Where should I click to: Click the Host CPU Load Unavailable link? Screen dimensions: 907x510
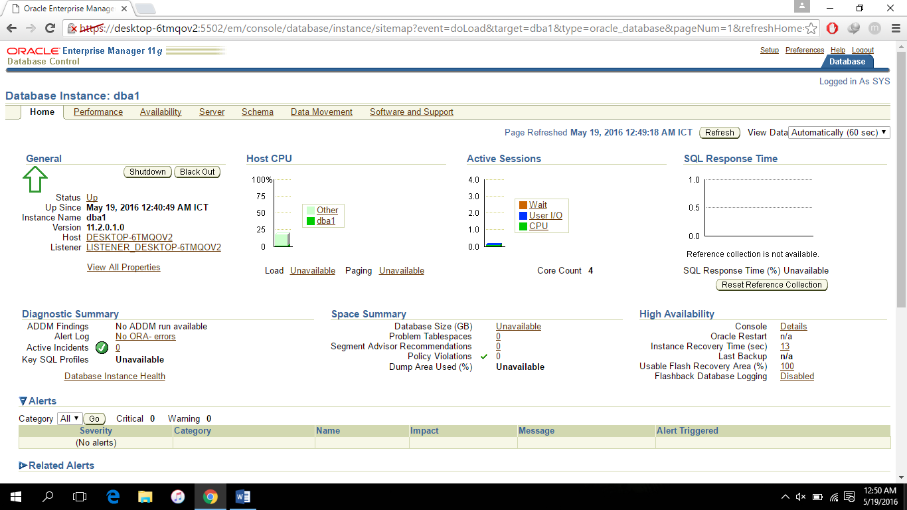point(313,271)
